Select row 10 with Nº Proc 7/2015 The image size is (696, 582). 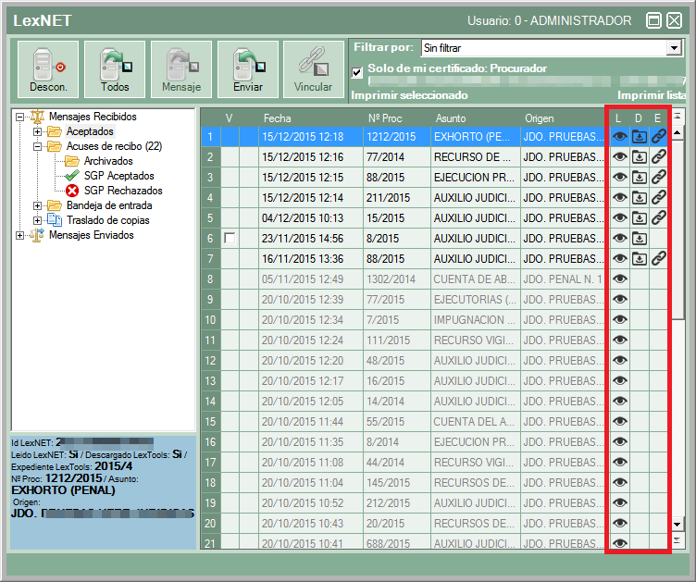383,319
